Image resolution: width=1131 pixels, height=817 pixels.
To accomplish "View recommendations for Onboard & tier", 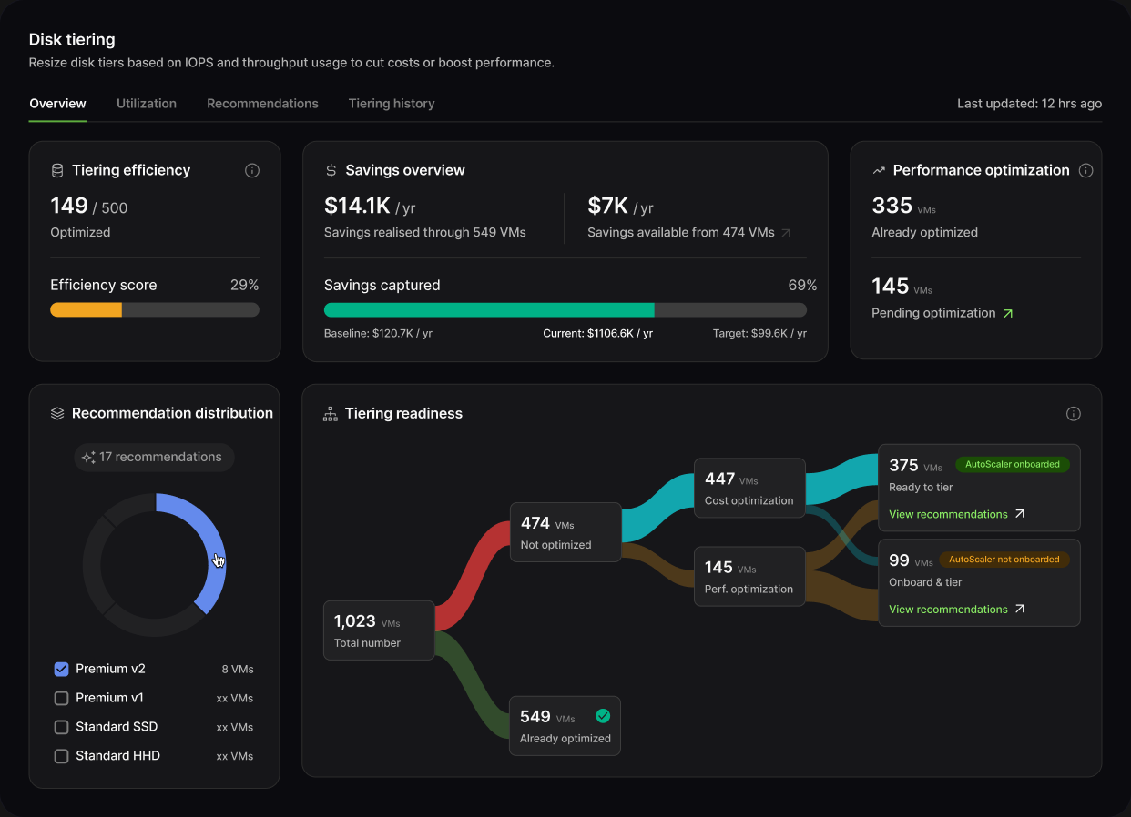I will pos(957,609).
